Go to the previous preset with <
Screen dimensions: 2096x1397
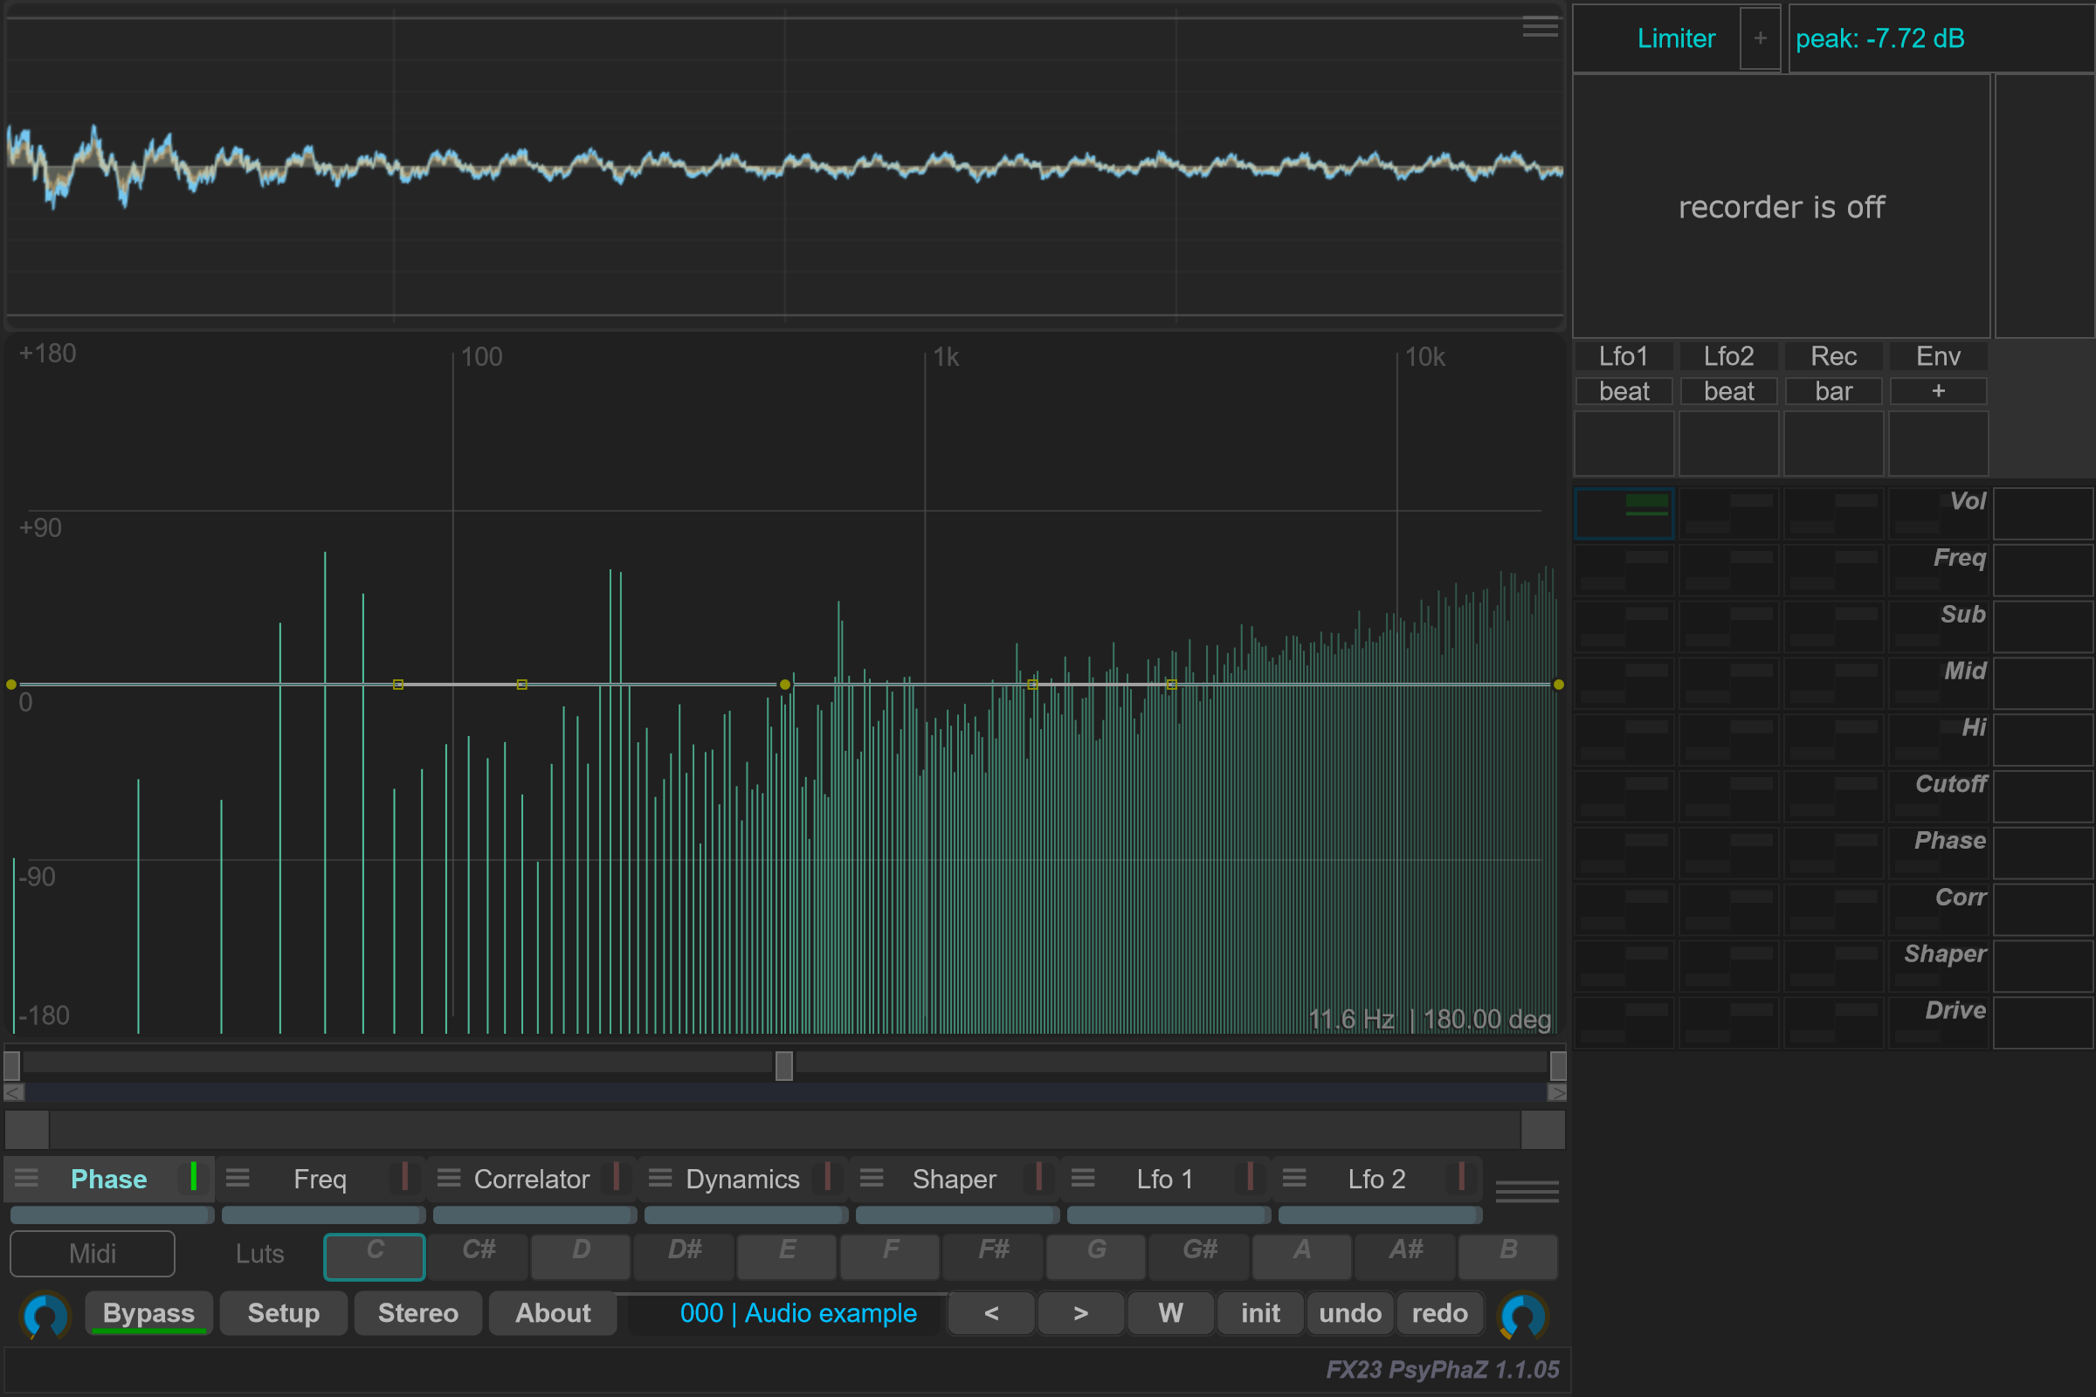click(x=991, y=1313)
